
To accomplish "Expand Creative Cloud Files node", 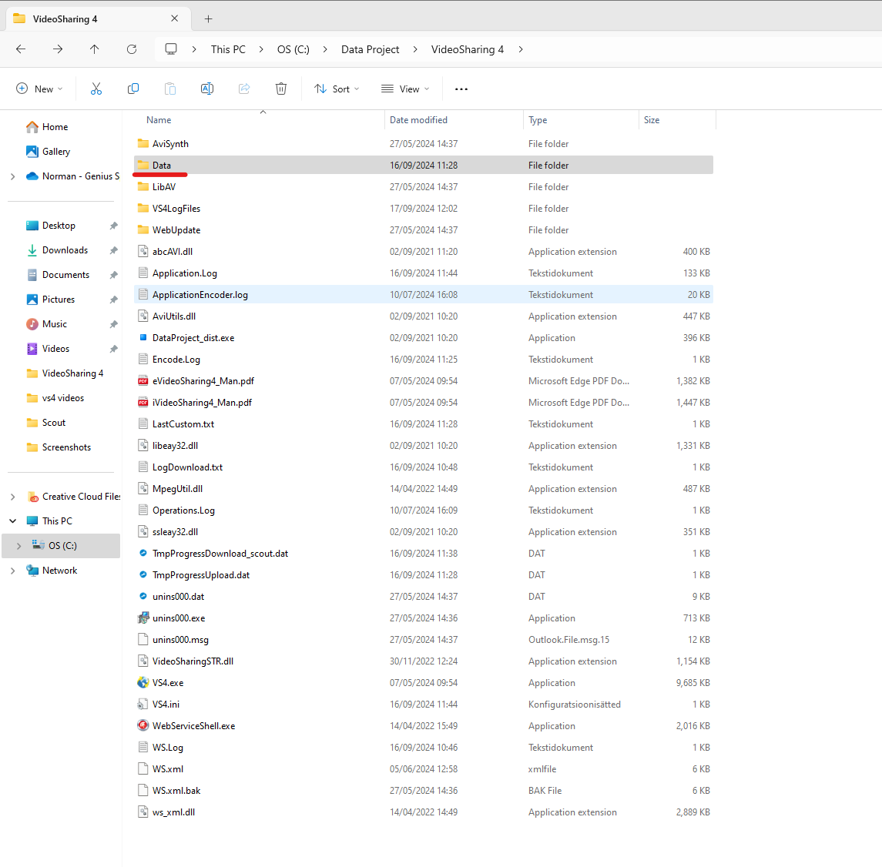I will pyautogui.click(x=12, y=497).
